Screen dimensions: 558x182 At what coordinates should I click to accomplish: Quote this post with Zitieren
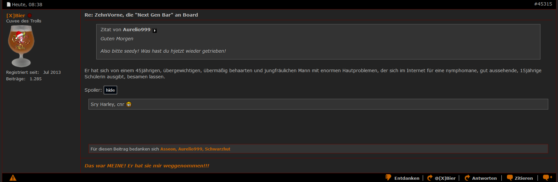(524, 178)
